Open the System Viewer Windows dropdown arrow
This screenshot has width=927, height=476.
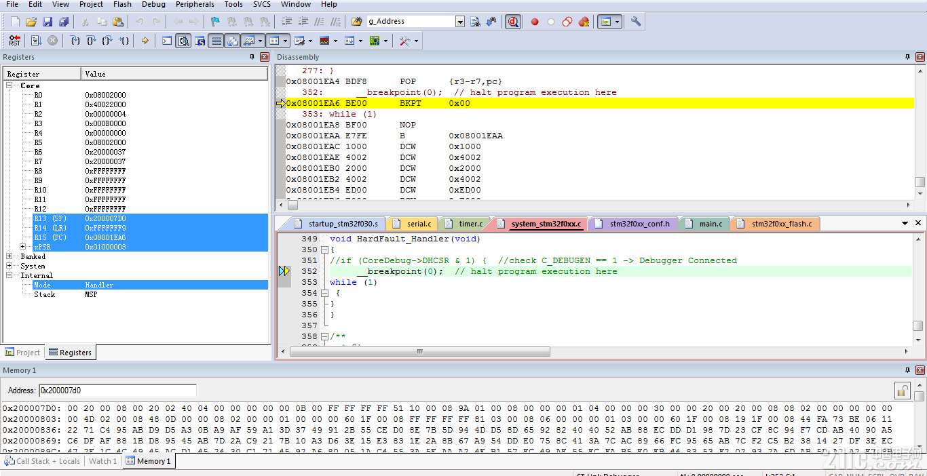pos(385,41)
